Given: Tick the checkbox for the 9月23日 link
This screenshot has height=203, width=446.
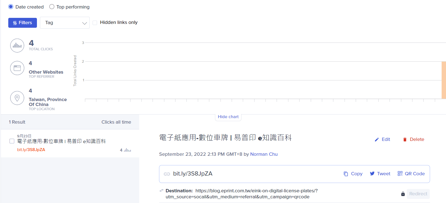Looking at the screenshot, I should tap(12, 141).
